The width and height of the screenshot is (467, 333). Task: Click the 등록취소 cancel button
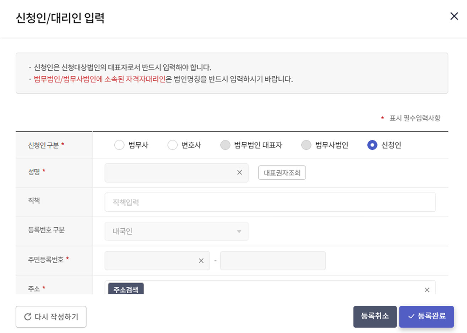tap(375, 316)
